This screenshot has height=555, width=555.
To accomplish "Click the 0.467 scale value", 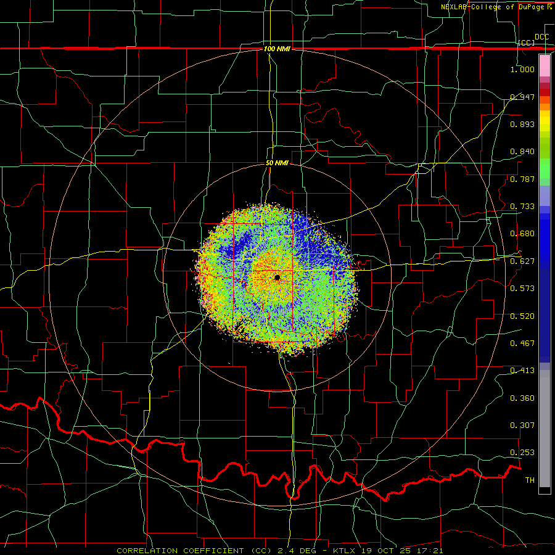I will point(522,343).
